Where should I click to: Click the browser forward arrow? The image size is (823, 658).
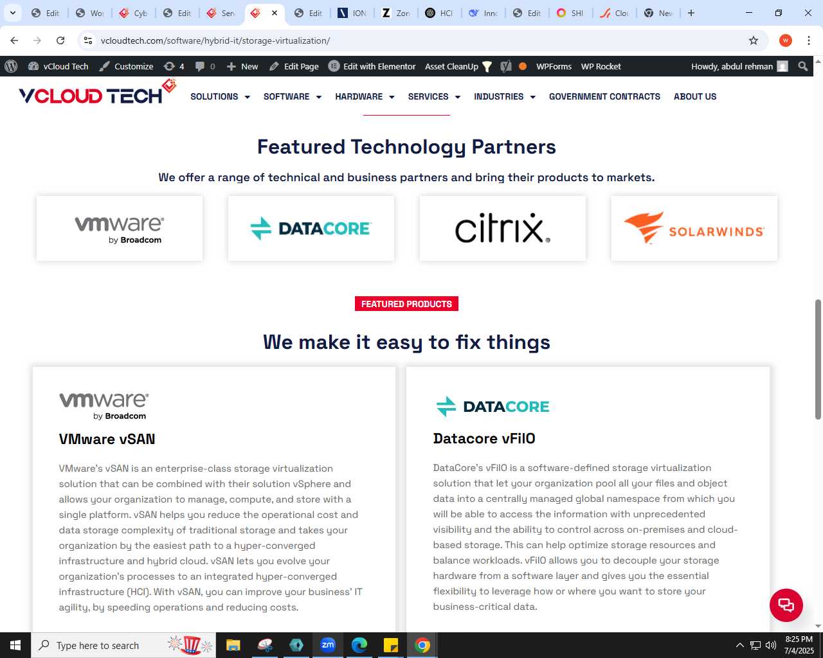[37, 40]
